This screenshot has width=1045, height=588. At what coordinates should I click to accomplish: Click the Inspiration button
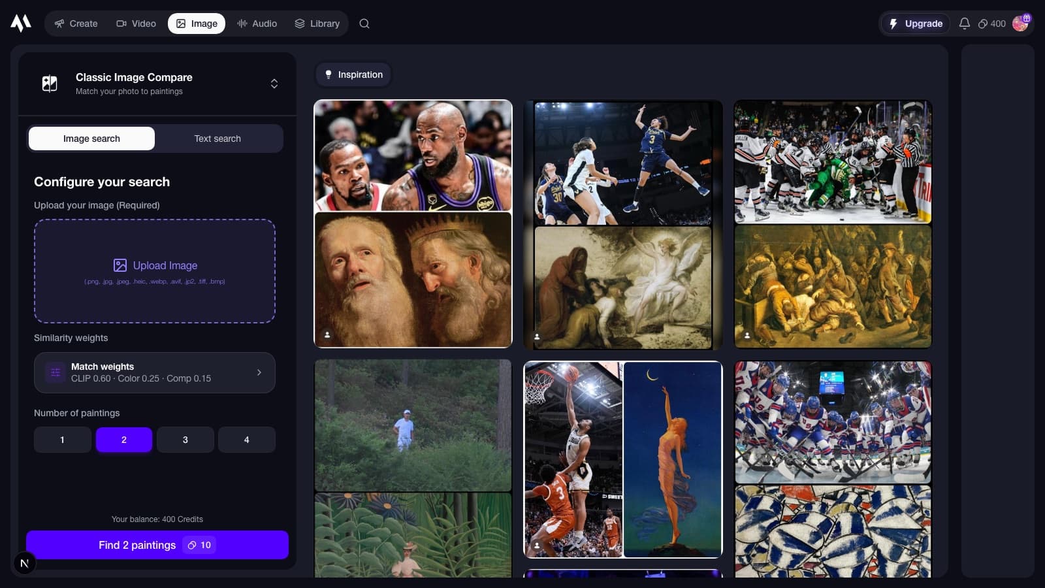click(353, 74)
